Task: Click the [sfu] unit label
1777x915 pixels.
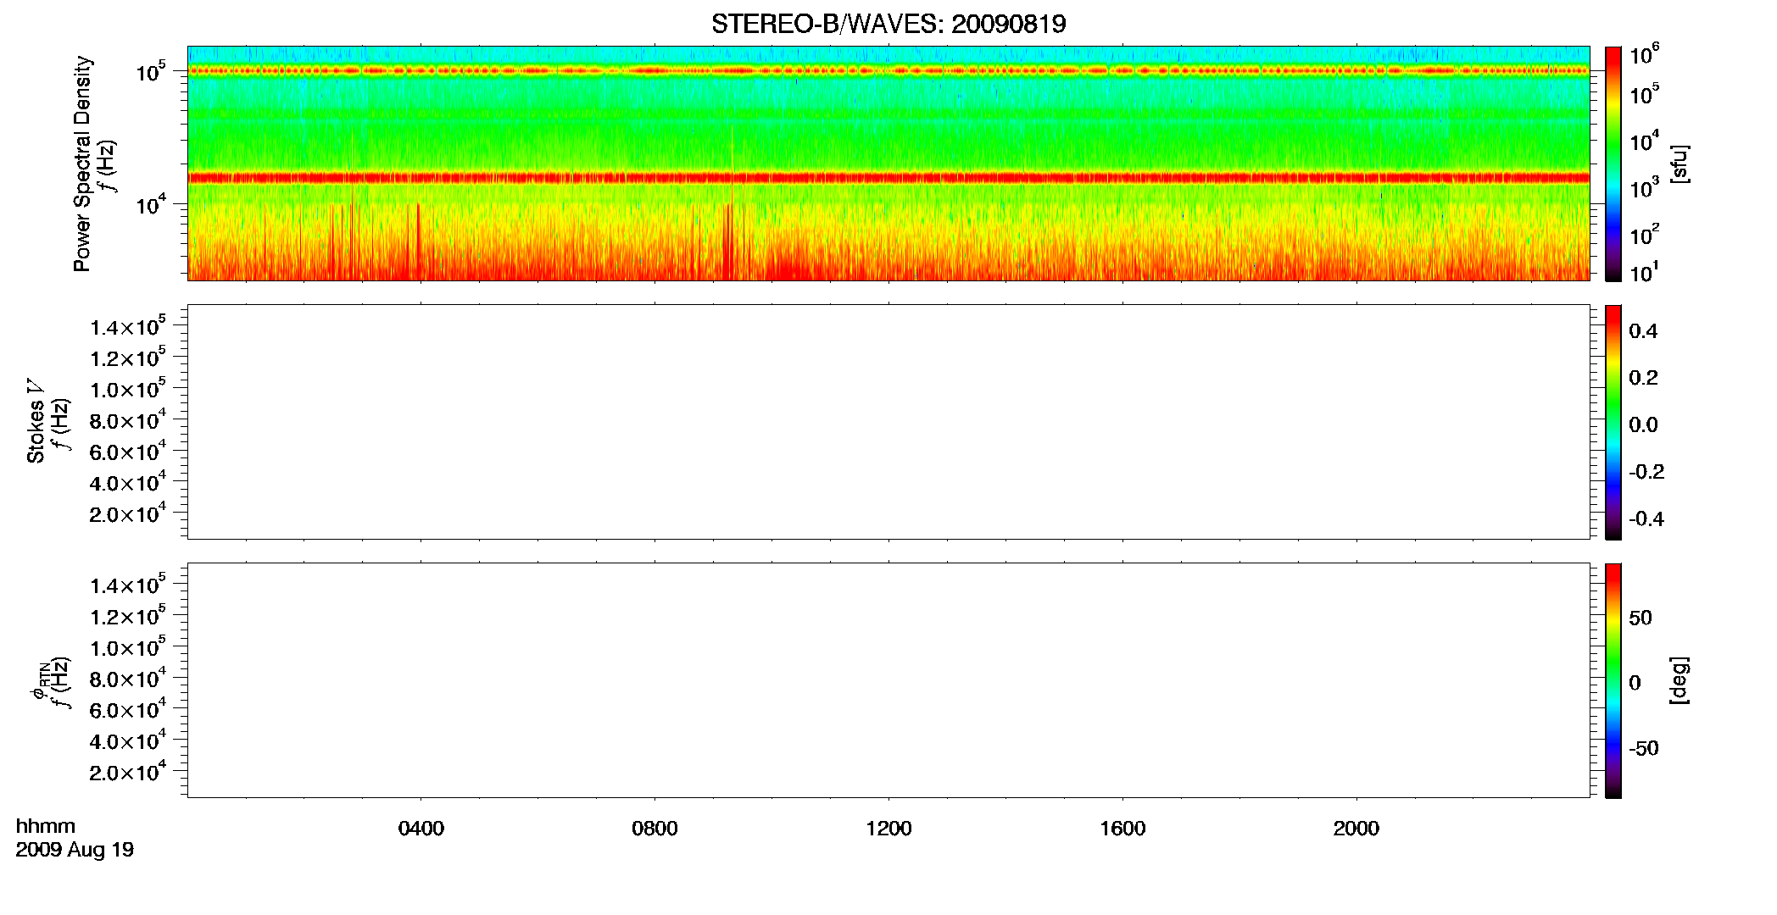Action: pyautogui.click(x=1679, y=164)
